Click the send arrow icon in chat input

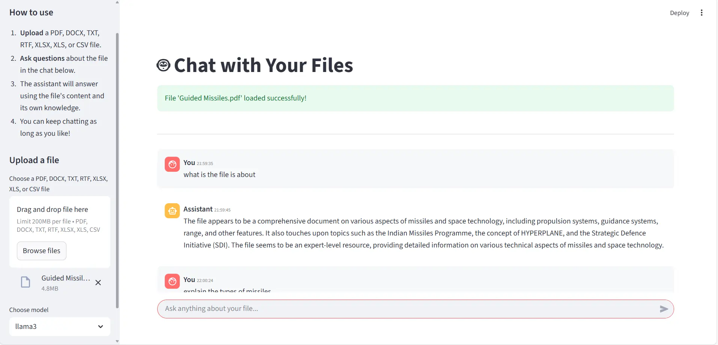(x=664, y=309)
